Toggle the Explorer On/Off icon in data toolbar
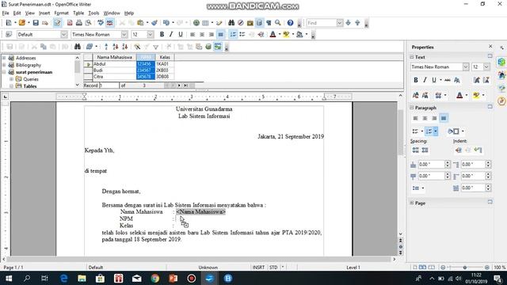The image size is (507, 285). [x=218, y=47]
